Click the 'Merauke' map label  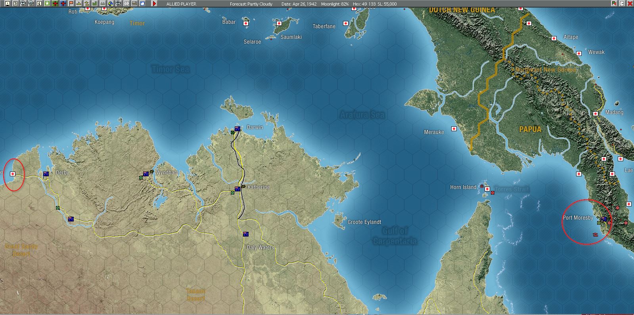tap(434, 132)
